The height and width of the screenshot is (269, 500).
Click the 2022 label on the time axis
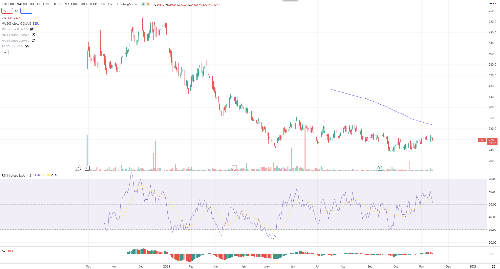point(167,266)
